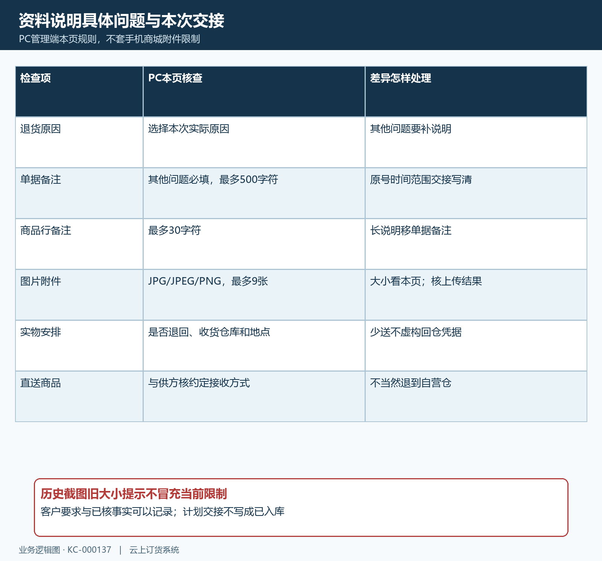This screenshot has width=602, height=561.
Task: Click the red heading 历史截图旧大小提示不冒充当前限制
Action: click(134, 494)
